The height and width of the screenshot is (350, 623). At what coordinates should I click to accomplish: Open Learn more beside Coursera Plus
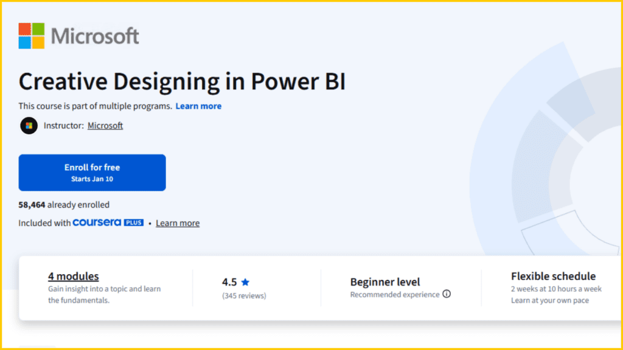point(178,223)
